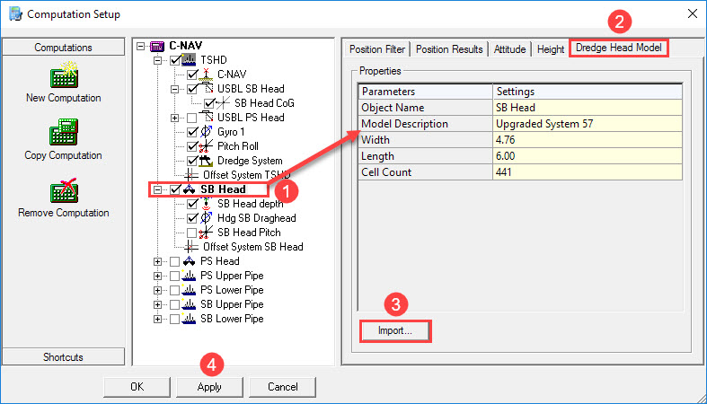707x404 pixels.
Task: Click the SB Head Pitch icon
Action: point(206,233)
